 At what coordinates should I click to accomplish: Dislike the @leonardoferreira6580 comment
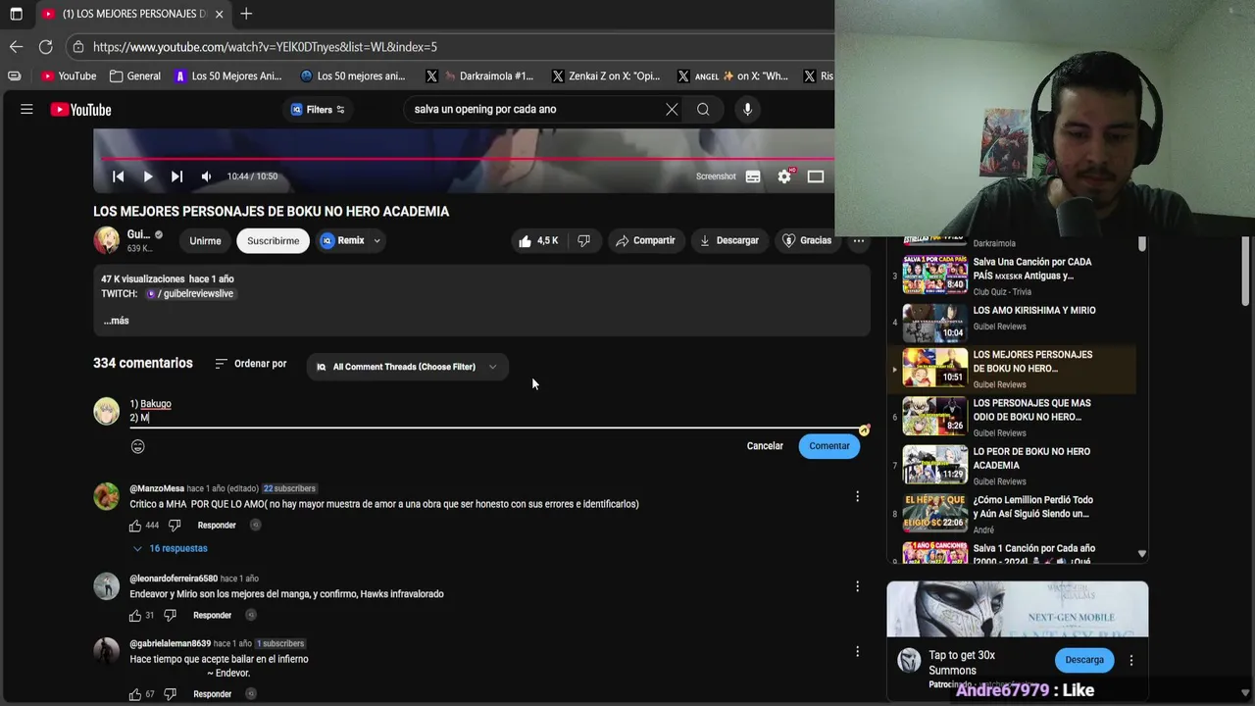[170, 616]
